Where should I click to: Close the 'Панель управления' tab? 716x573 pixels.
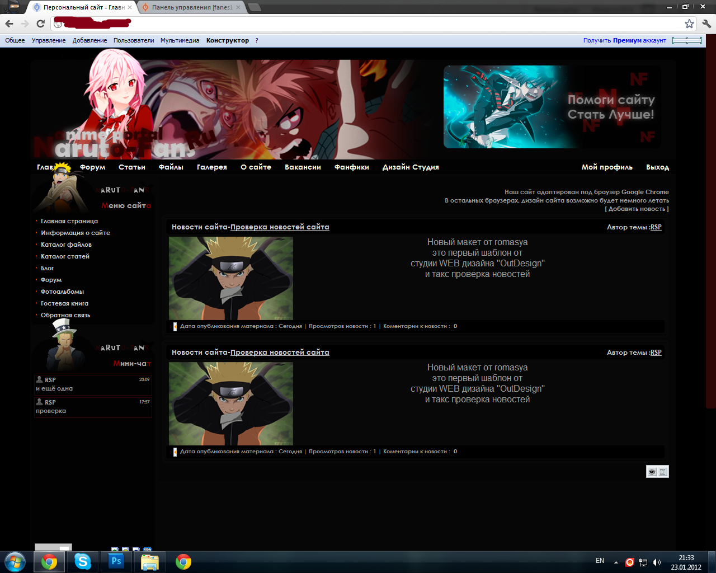[238, 7]
